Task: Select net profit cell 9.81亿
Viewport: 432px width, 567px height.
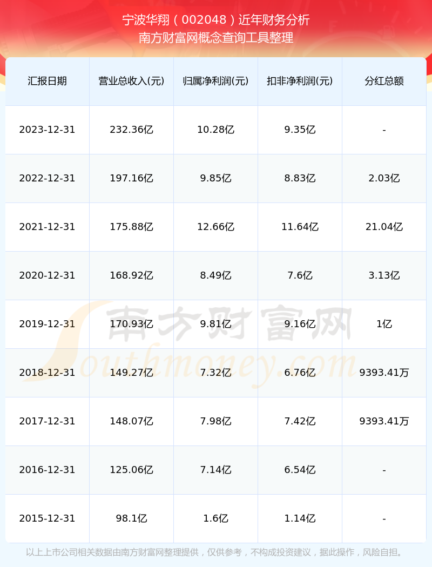Action: 216,324
